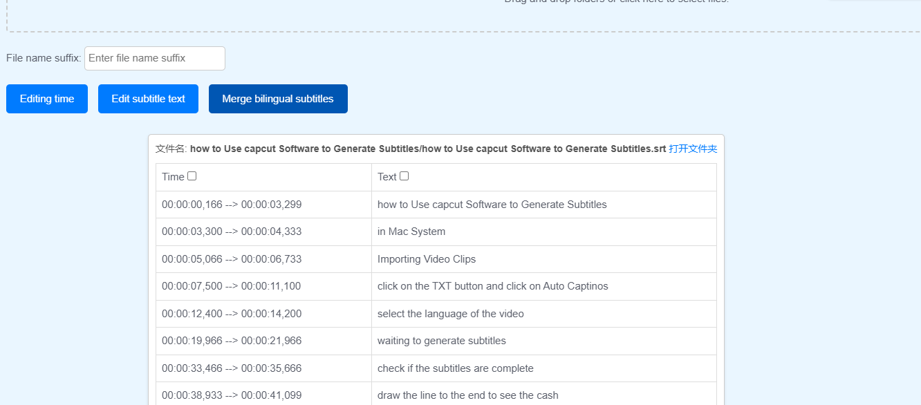Select Merge bilingual subtitles button
The height and width of the screenshot is (405, 921).
(278, 99)
